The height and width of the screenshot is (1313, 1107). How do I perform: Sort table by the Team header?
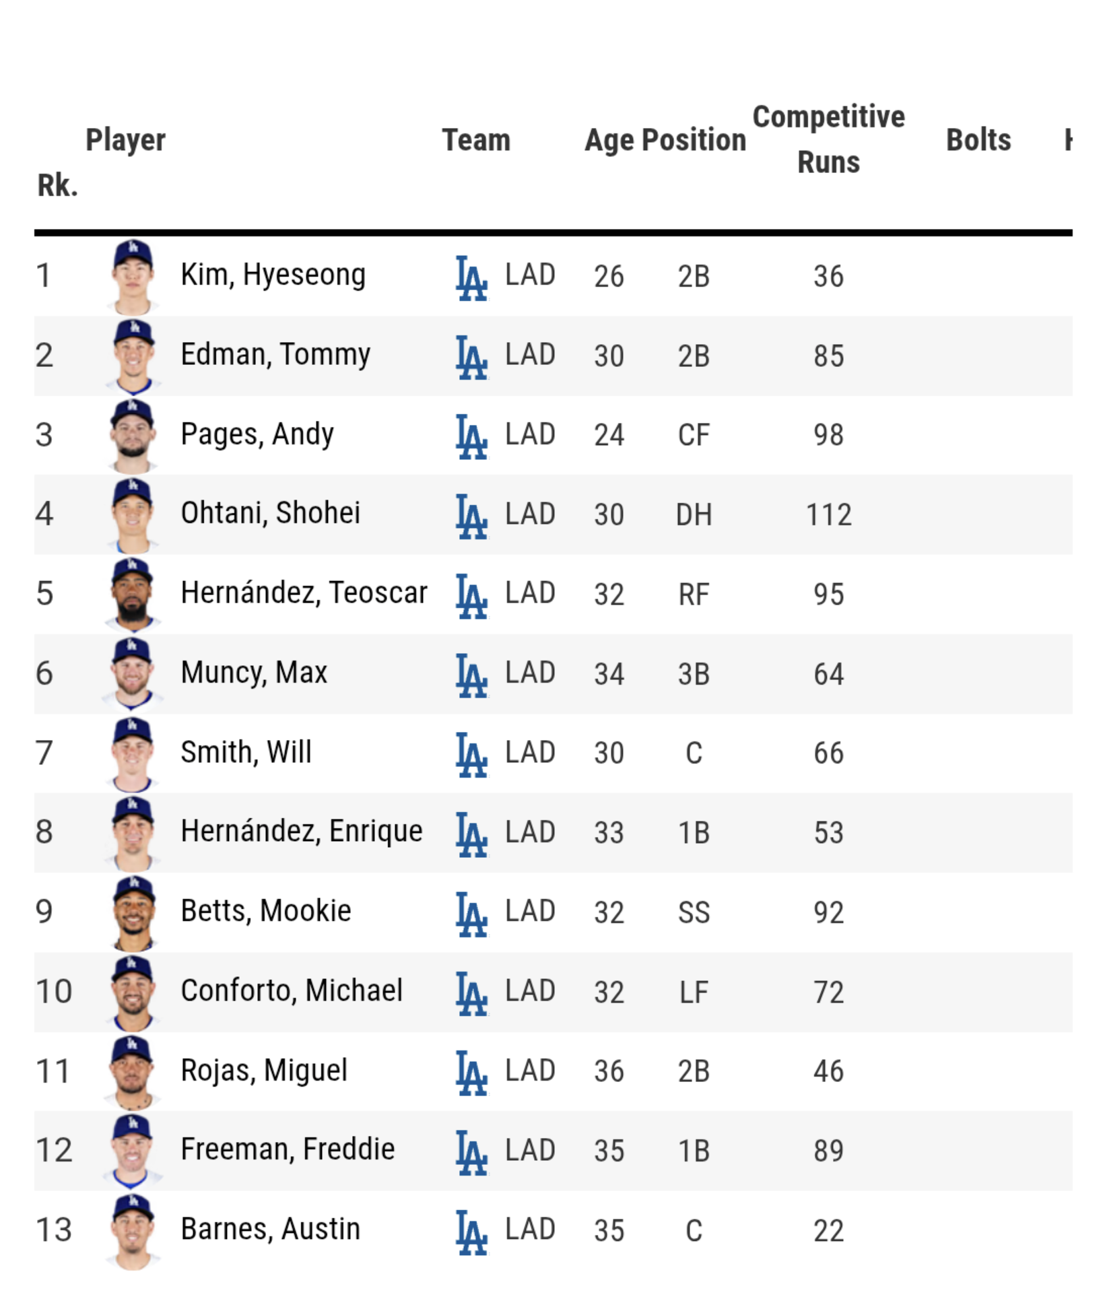(x=476, y=140)
